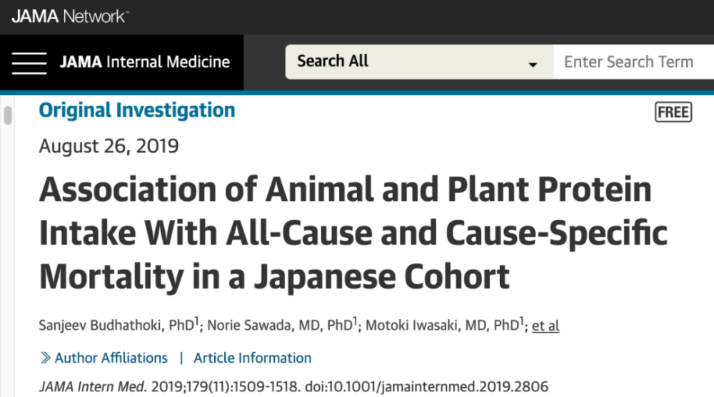Expand the full author list via et al
Image resolution: width=714 pixels, height=397 pixels.
coord(545,326)
